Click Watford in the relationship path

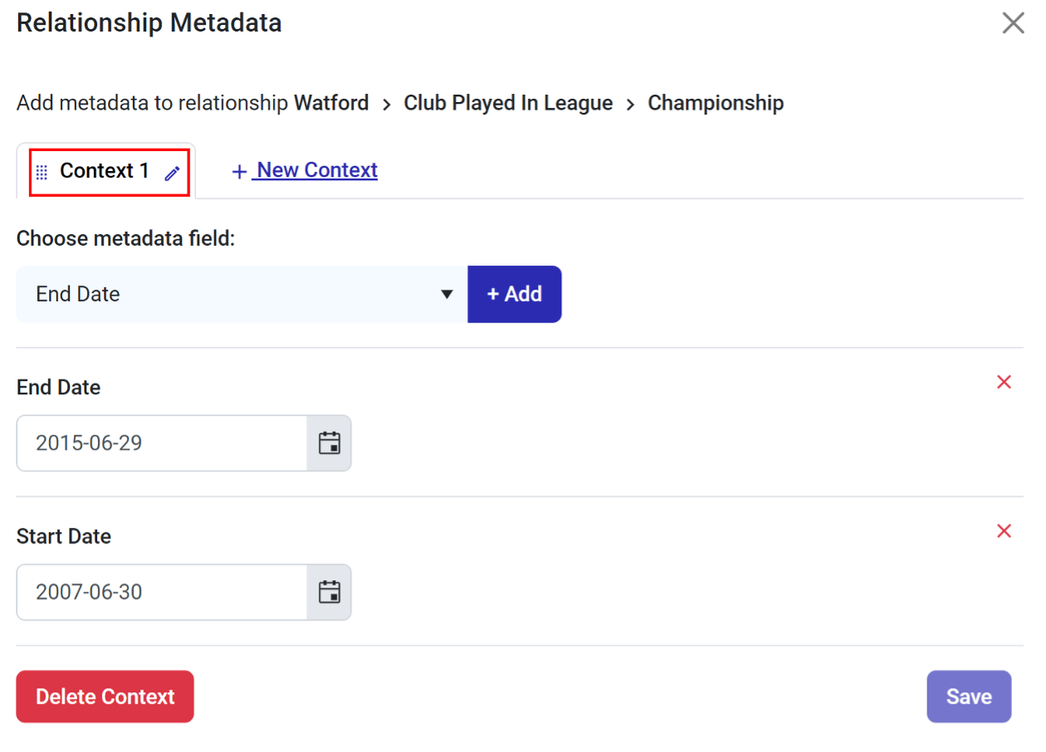(331, 103)
